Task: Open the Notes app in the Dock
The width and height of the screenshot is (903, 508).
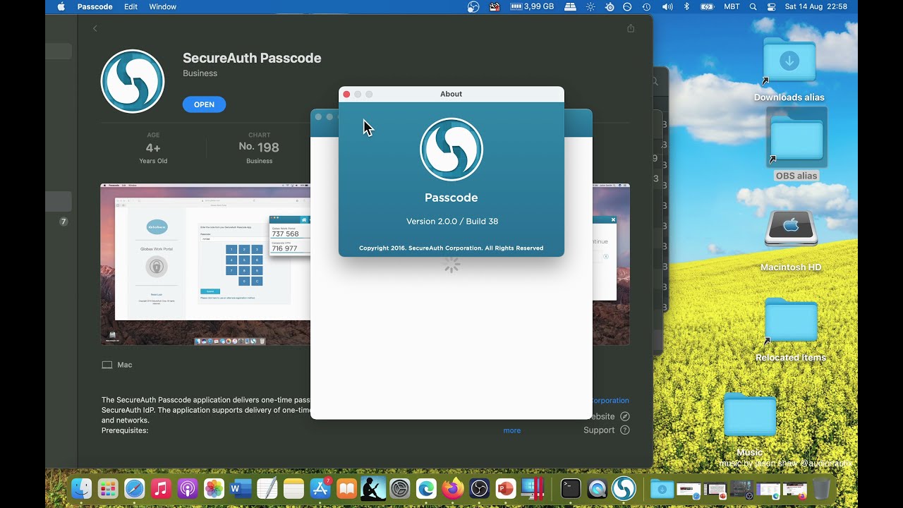Action: tap(293, 488)
